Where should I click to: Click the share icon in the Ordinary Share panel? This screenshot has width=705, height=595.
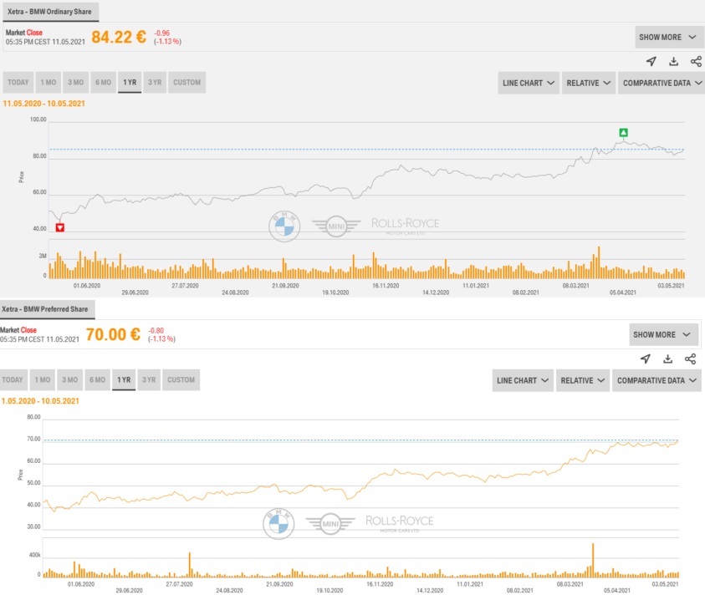(696, 61)
